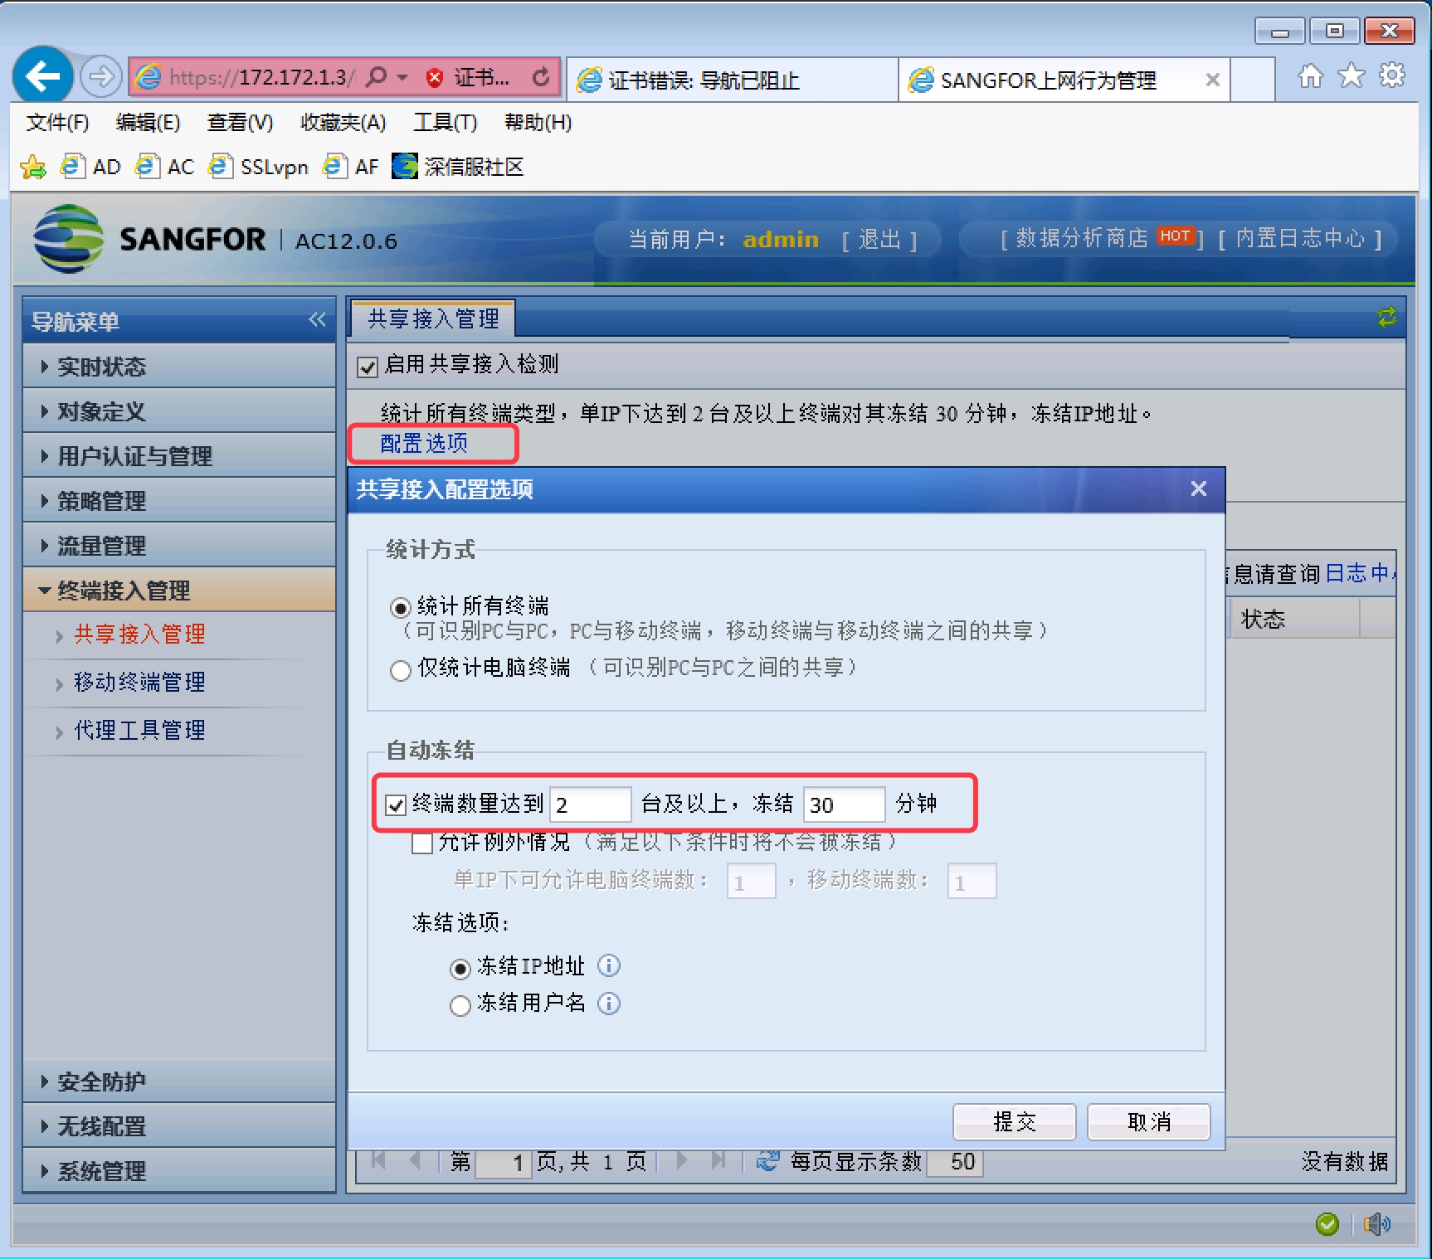Enable 允许例外情况 checkbox

[422, 843]
